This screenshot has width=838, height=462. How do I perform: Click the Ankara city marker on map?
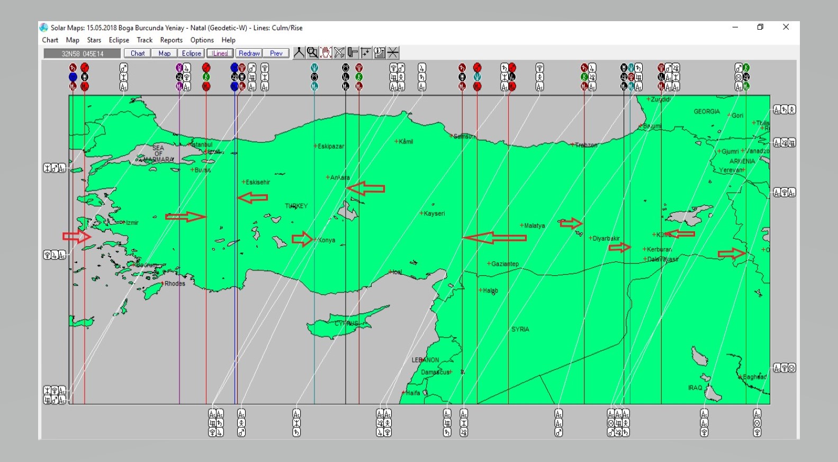[x=328, y=177]
